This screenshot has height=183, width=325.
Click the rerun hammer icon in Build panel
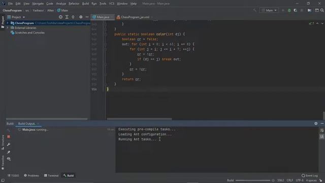point(9,130)
